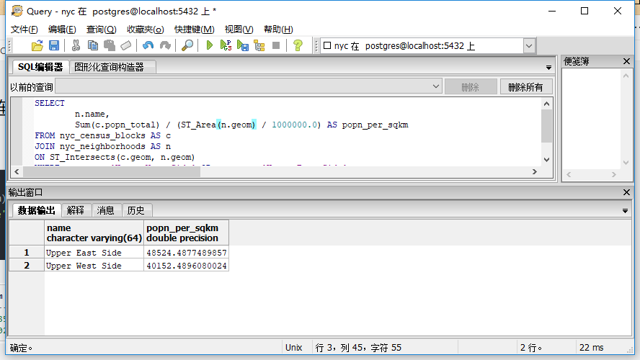Open the output pane tab list arrow
The width and height of the screenshot is (640, 360).
point(625,211)
